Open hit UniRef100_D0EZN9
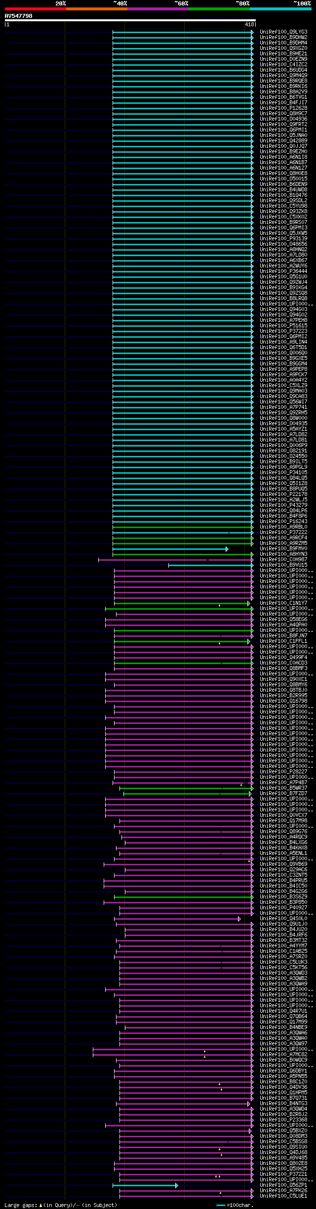 (283, 59)
